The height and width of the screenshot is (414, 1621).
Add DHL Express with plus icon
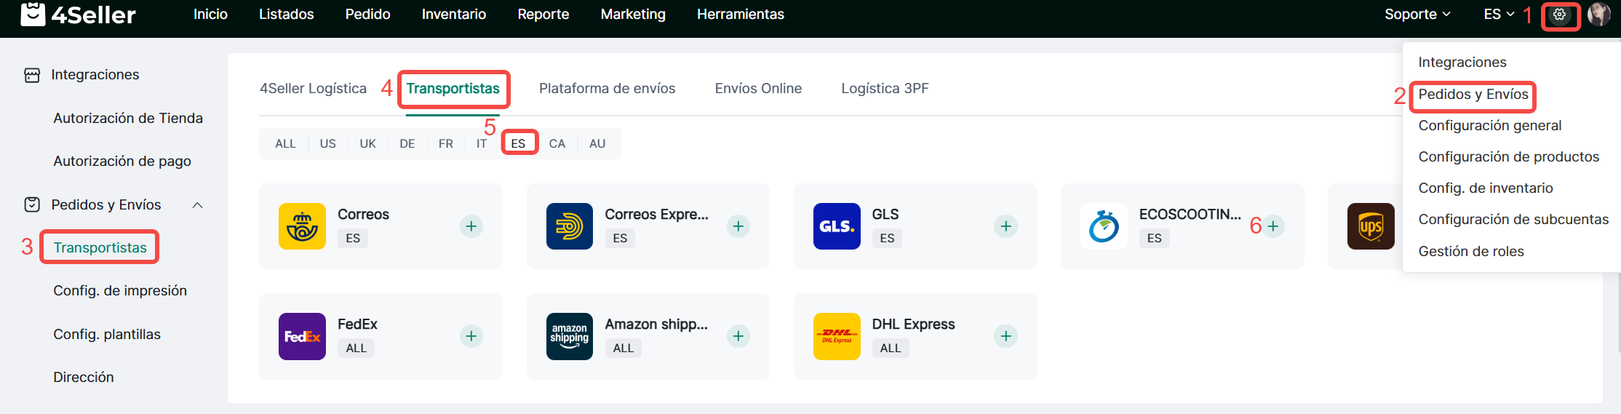[x=1005, y=336]
